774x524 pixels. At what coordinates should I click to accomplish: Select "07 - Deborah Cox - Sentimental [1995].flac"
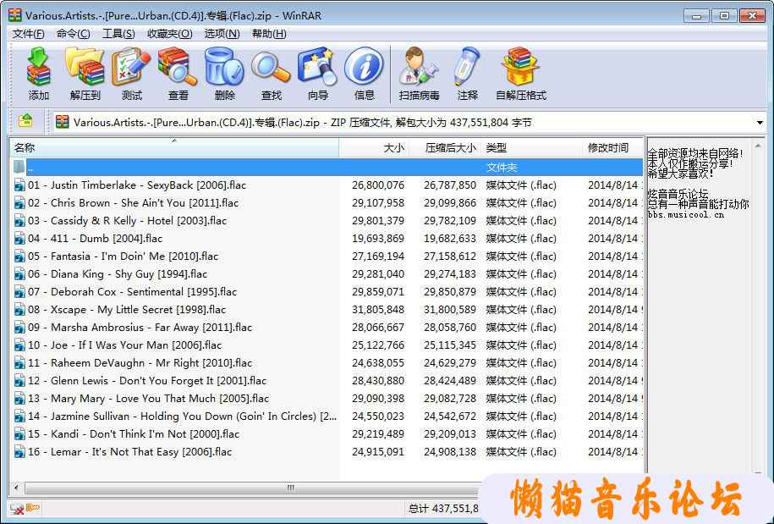coord(132,292)
